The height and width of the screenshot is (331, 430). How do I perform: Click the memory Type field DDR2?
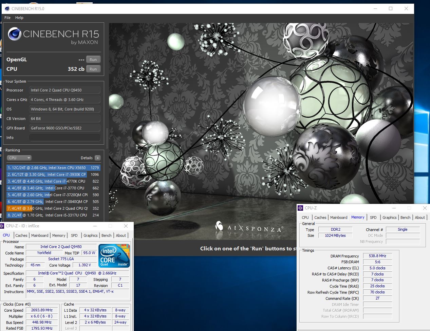[335, 229]
